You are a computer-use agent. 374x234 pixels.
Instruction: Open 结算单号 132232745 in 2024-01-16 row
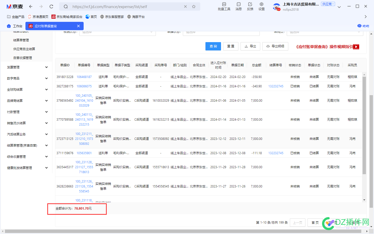[276, 86]
